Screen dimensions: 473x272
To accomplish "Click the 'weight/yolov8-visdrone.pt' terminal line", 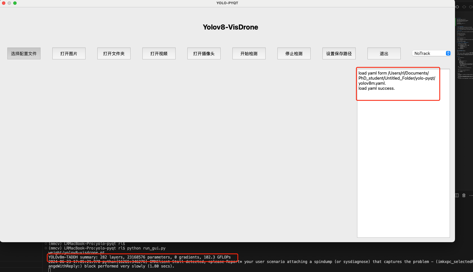I will [x=76, y=253].
